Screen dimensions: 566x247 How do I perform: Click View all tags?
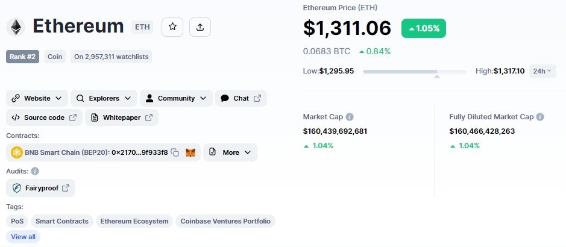click(x=23, y=237)
